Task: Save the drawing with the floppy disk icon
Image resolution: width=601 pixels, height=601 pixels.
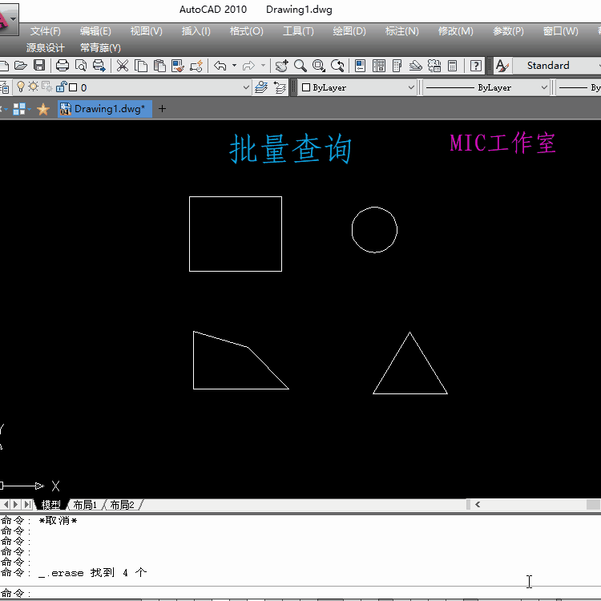Action: coord(39,66)
